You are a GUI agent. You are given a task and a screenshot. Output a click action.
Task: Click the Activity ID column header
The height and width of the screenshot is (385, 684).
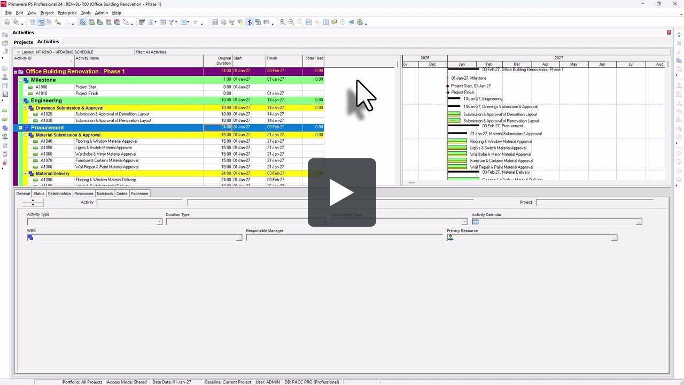tap(44, 61)
